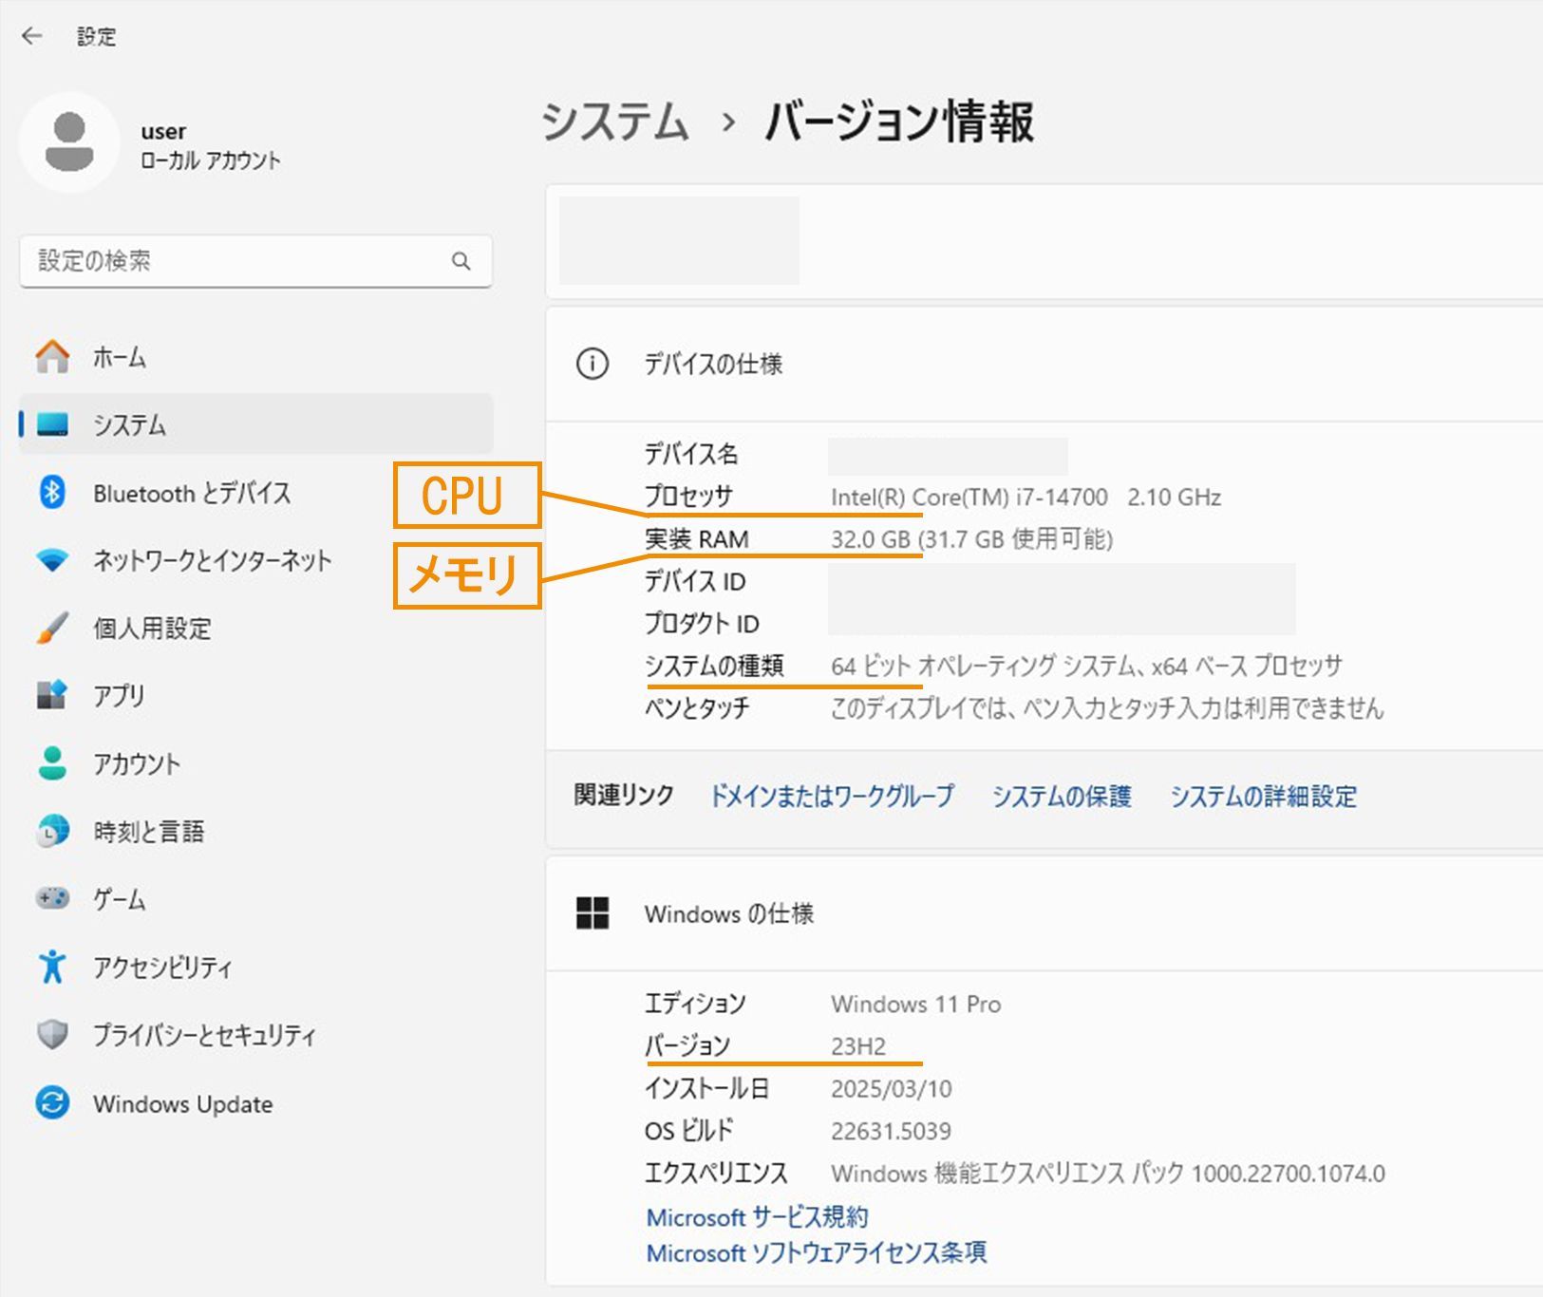The image size is (1543, 1297).
Task: Open アカウント settings page
Action: [255, 763]
